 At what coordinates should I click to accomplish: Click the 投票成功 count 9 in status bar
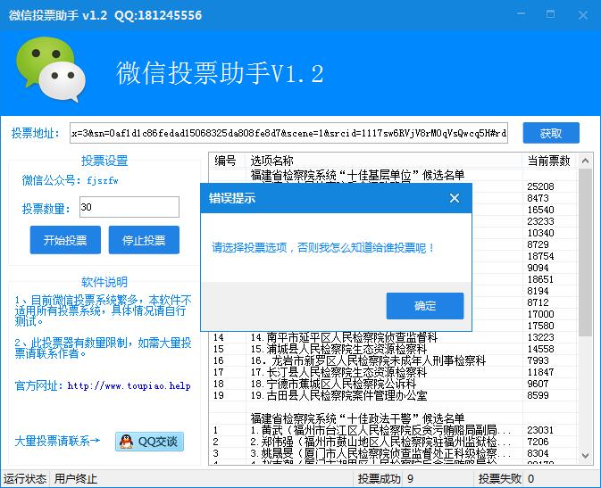click(410, 479)
